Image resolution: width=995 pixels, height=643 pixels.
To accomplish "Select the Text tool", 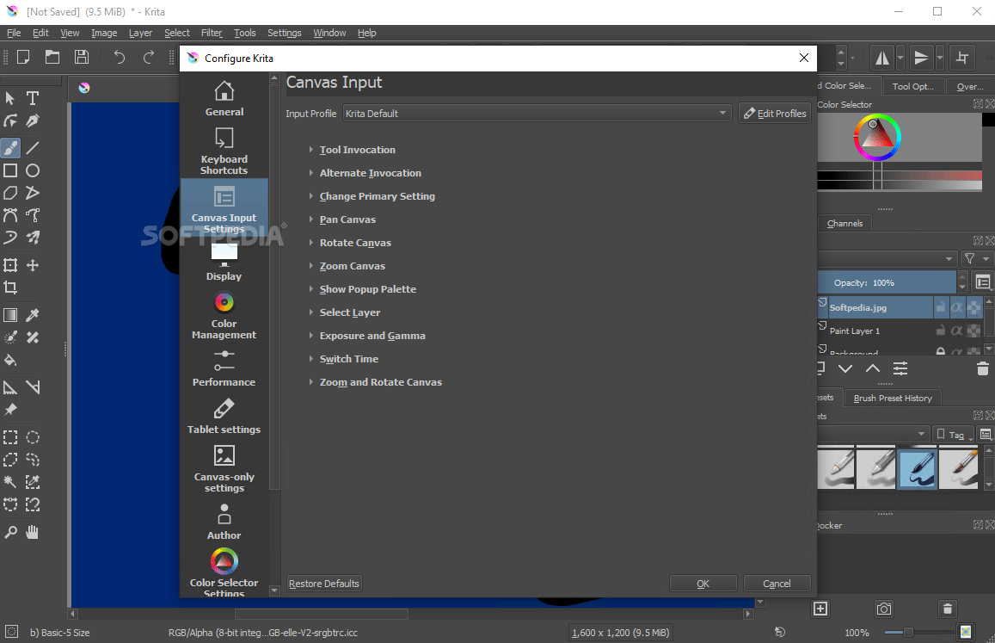I will point(33,98).
